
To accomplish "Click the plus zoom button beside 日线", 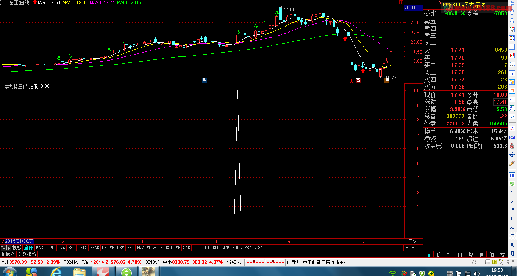I will coord(407,248).
